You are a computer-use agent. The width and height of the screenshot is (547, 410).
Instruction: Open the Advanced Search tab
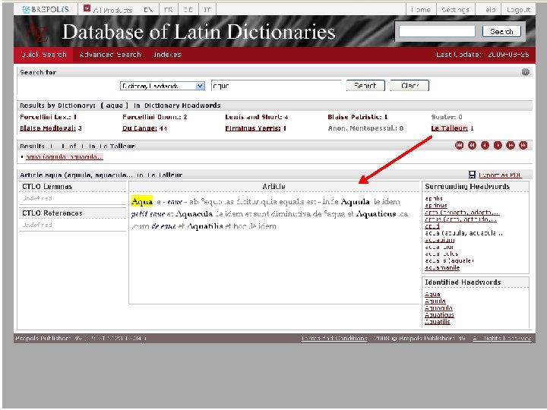pos(110,55)
